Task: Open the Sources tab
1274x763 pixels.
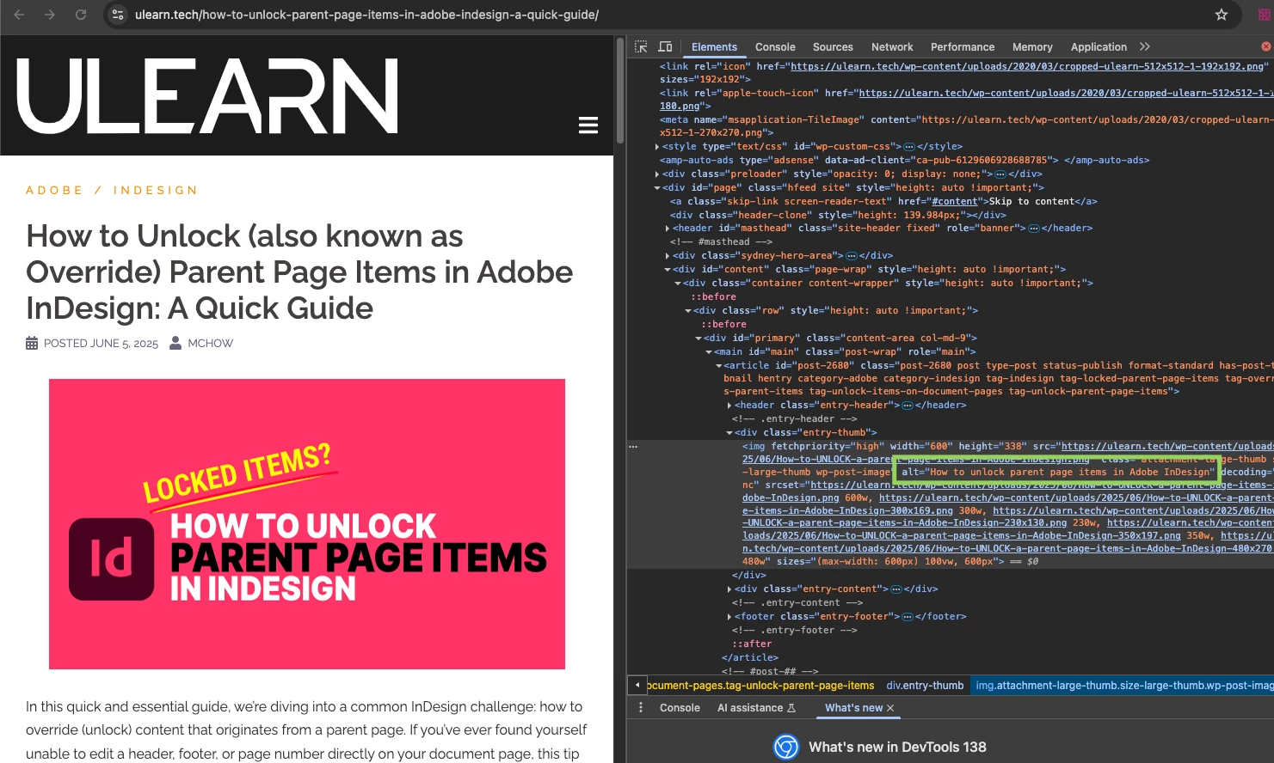Action: [x=833, y=47]
